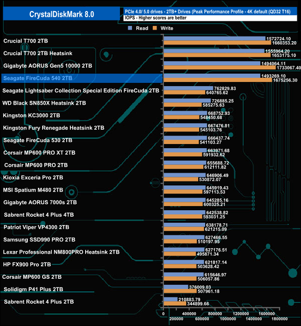Click the 495871.34 write value
Image resolution: width=301 pixels, height=326 pixels.
[x=207, y=254]
